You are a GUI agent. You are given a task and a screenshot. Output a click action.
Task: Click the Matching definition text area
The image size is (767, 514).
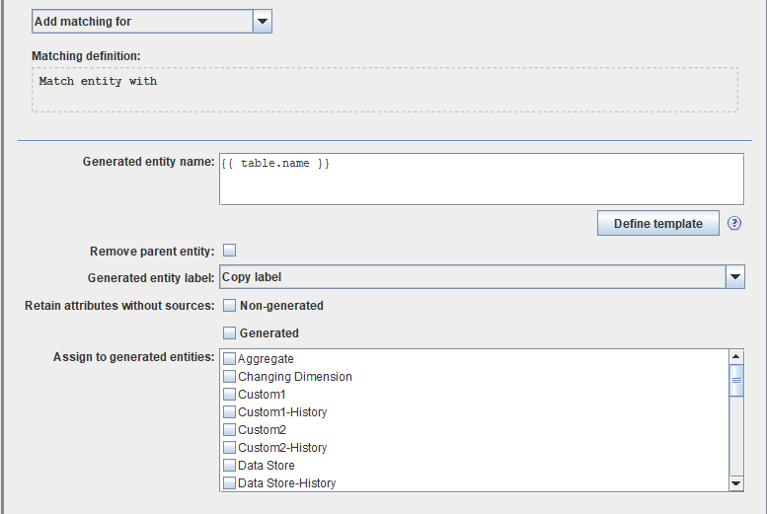click(x=385, y=90)
